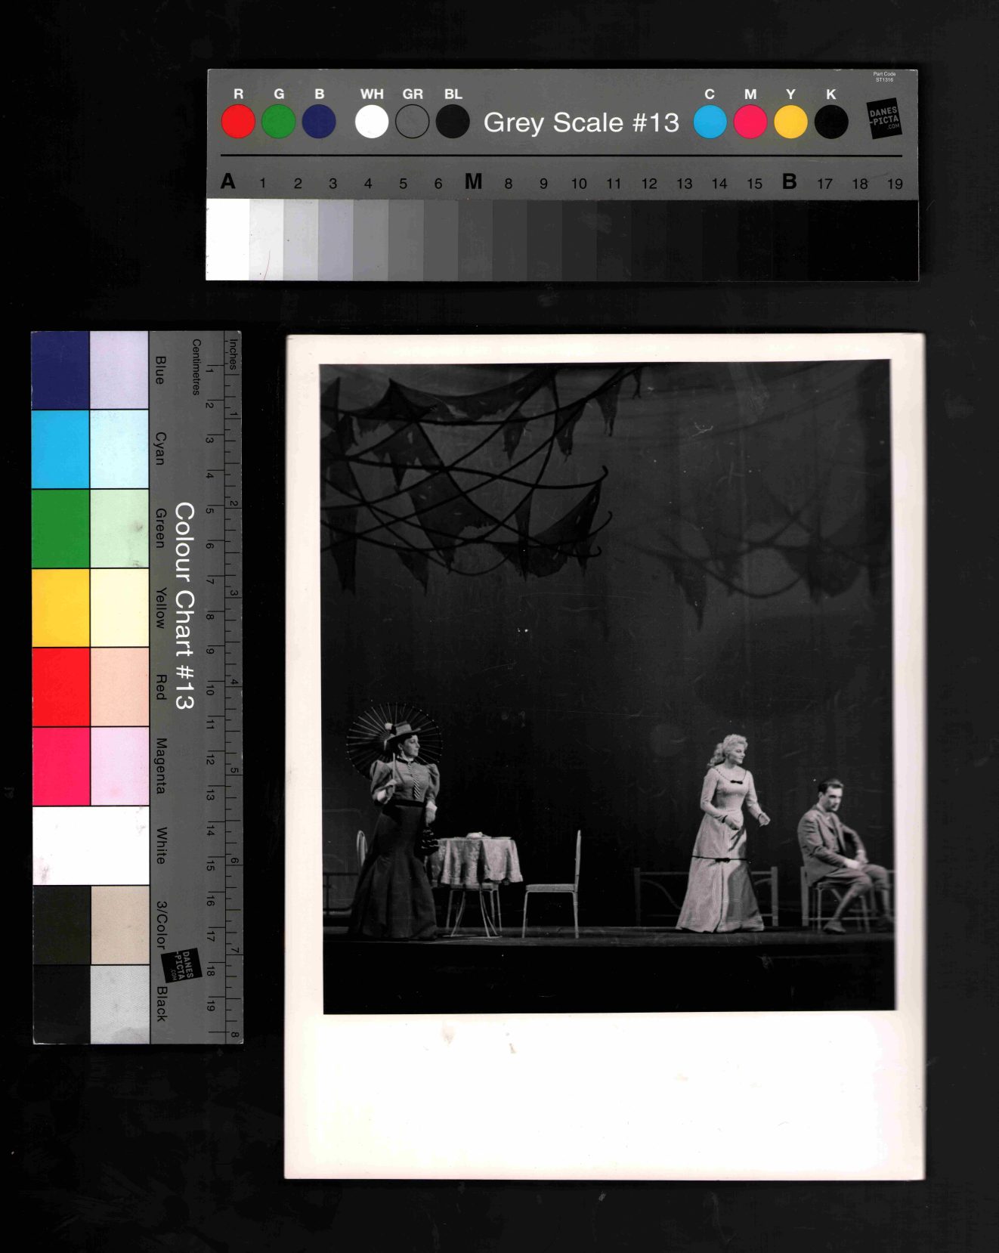This screenshot has width=999, height=1253.
Task: Click the Danes Picta logo on colour chart
Action: 181,965
